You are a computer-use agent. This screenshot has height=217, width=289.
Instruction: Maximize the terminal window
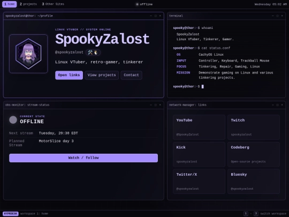point(277,16)
